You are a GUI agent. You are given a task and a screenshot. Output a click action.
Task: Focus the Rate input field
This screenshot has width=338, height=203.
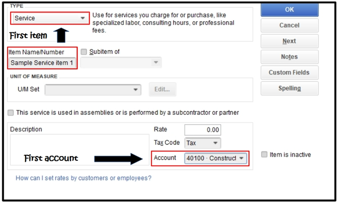(x=202, y=130)
